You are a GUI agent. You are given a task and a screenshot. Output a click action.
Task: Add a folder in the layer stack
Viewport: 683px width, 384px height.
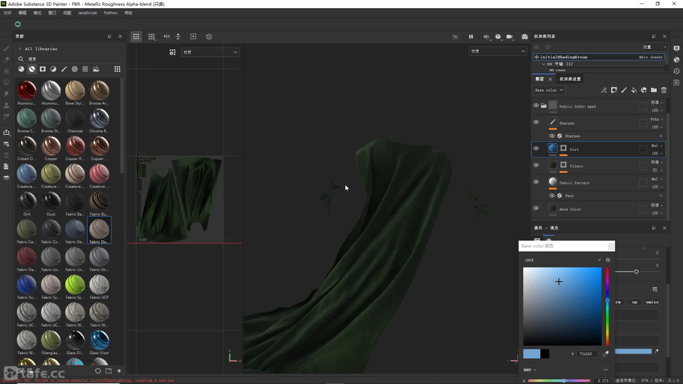pyautogui.click(x=653, y=90)
